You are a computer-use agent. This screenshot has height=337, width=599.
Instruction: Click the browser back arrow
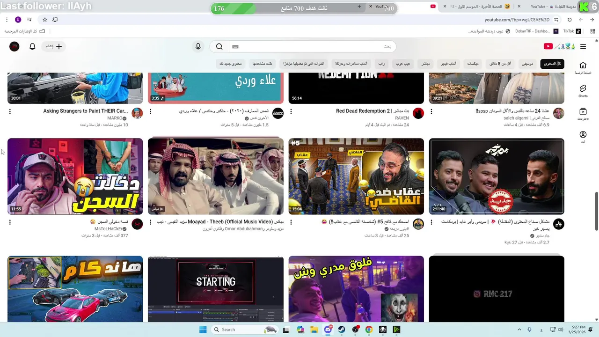pos(592,20)
